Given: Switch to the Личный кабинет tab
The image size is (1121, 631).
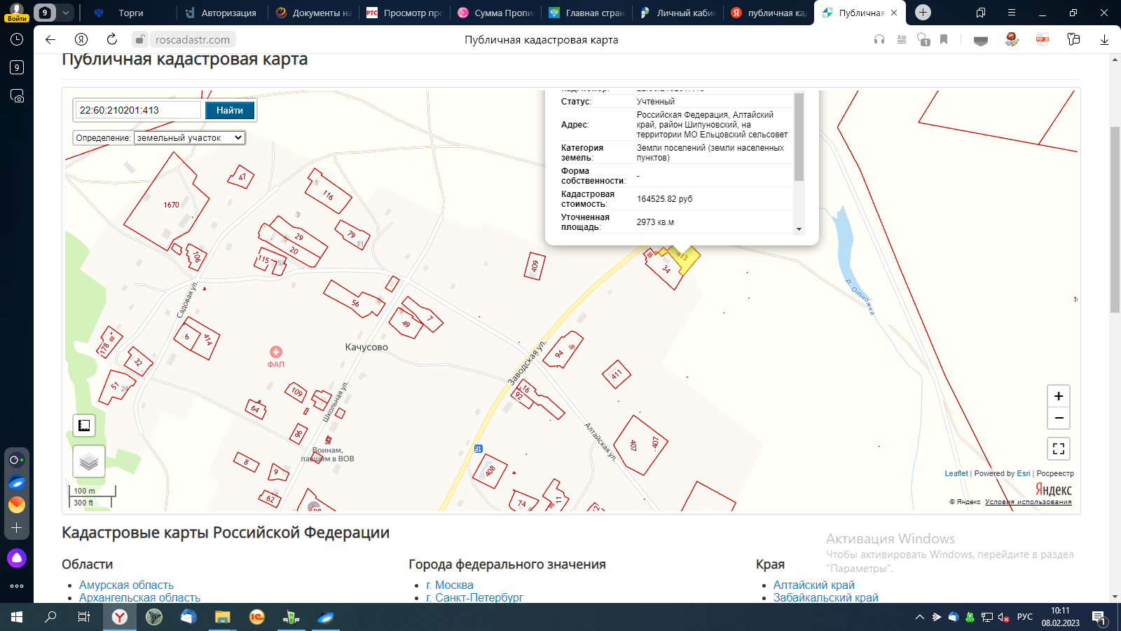Looking at the screenshot, I should click(678, 13).
